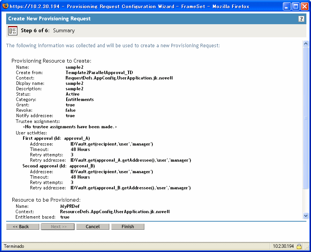This screenshot has height=252, width=311.
Task: Click 'Terminado' in status bar
Action: pos(14,246)
